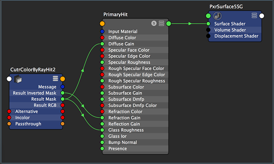Click the Diffuse Gain label
Screen dimensions: 274x164
pyautogui.click(x=121, y=44)
